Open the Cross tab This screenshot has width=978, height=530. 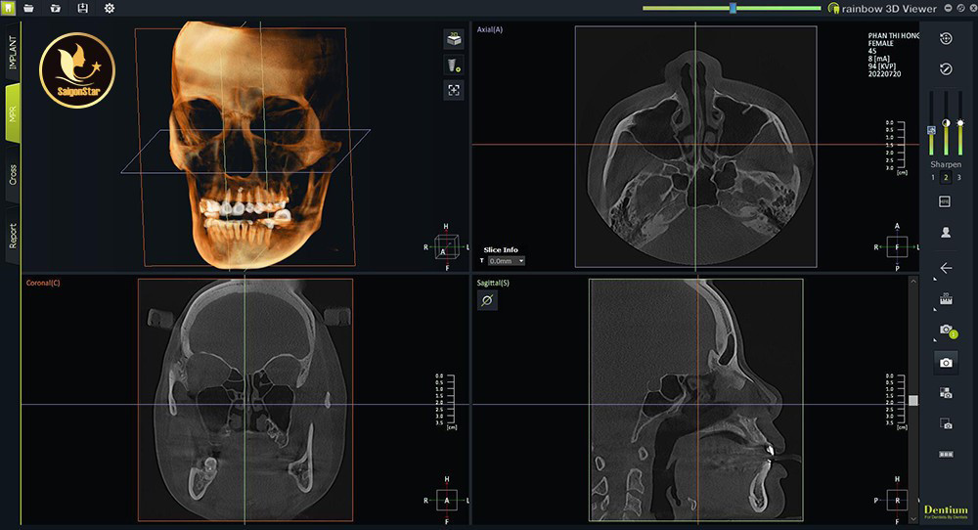(12, 174)
